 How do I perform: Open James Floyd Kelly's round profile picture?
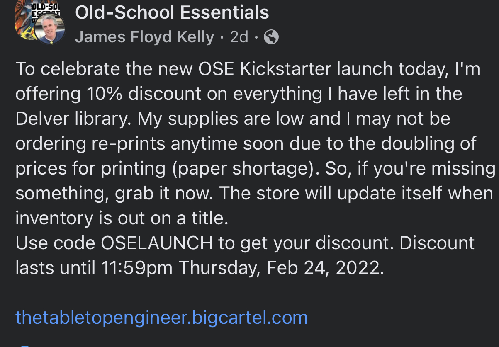(50, 28)
